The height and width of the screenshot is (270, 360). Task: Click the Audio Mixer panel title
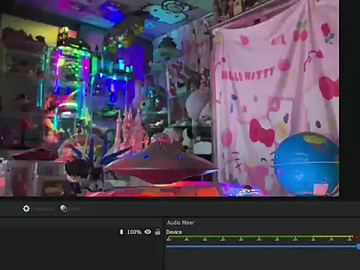pos(181,223)
